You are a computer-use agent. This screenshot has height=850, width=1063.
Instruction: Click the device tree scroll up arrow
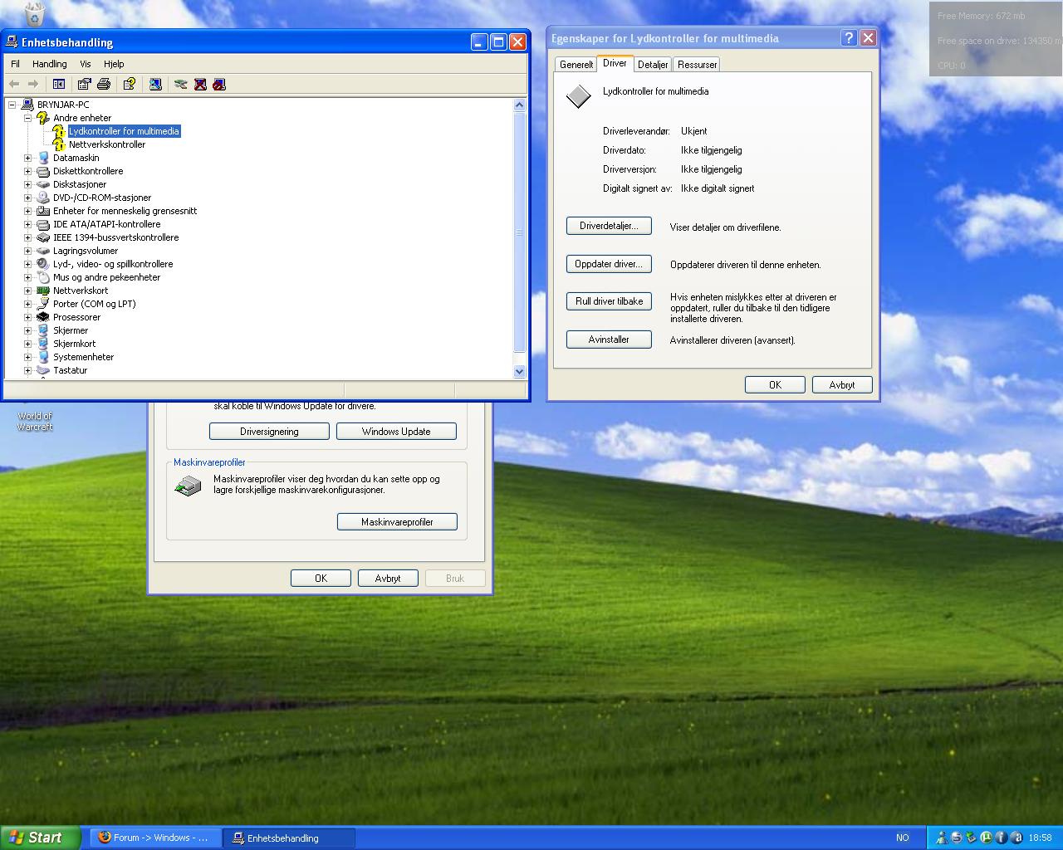[520, 105]
